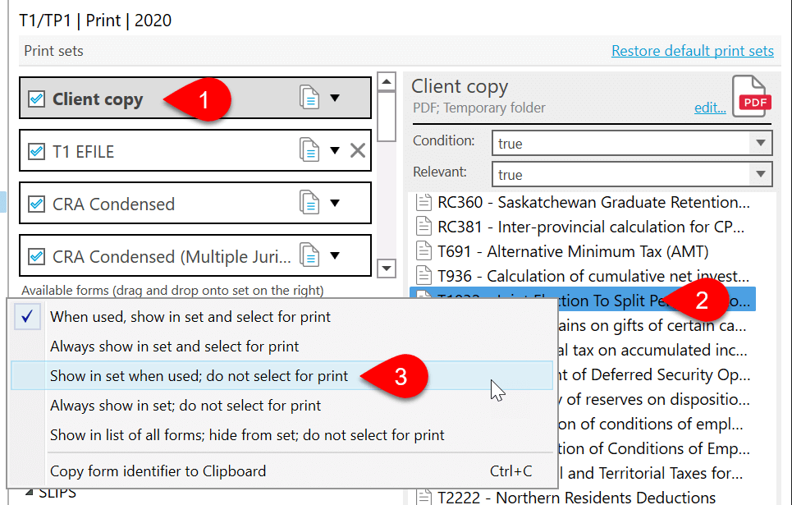Open the Client copy set dropdown arrow
The width and height of the screenshot is (792, 505).
(x=335, y=98)
